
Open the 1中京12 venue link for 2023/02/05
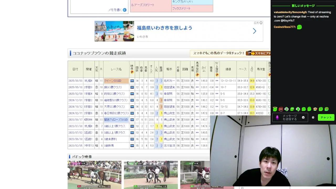(x=89, y=145)
